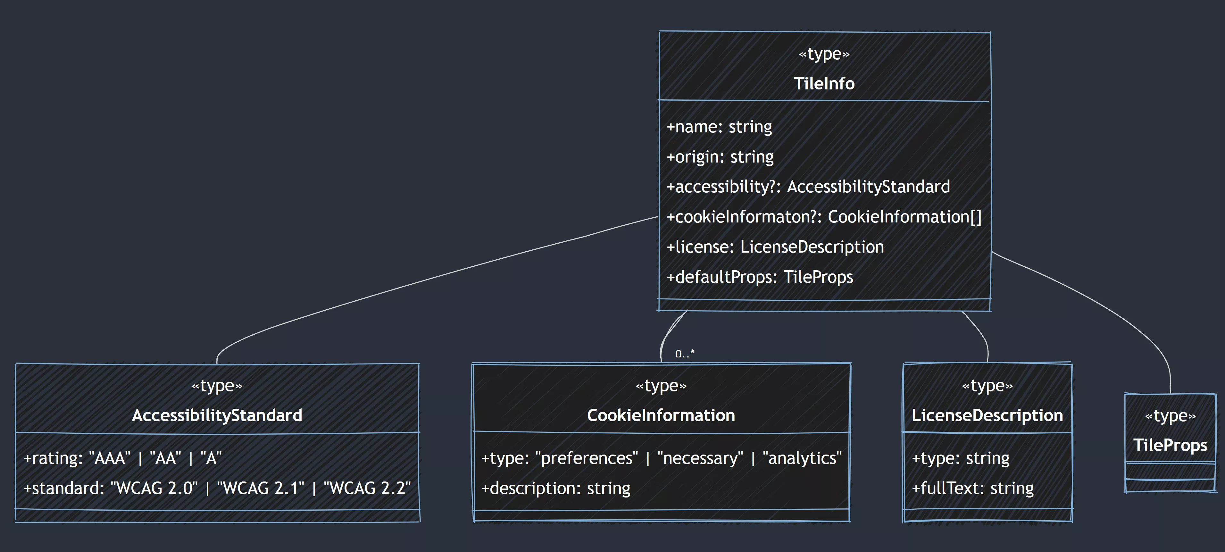Select the +license: LicenseDescription attribute

coord(775,247)
